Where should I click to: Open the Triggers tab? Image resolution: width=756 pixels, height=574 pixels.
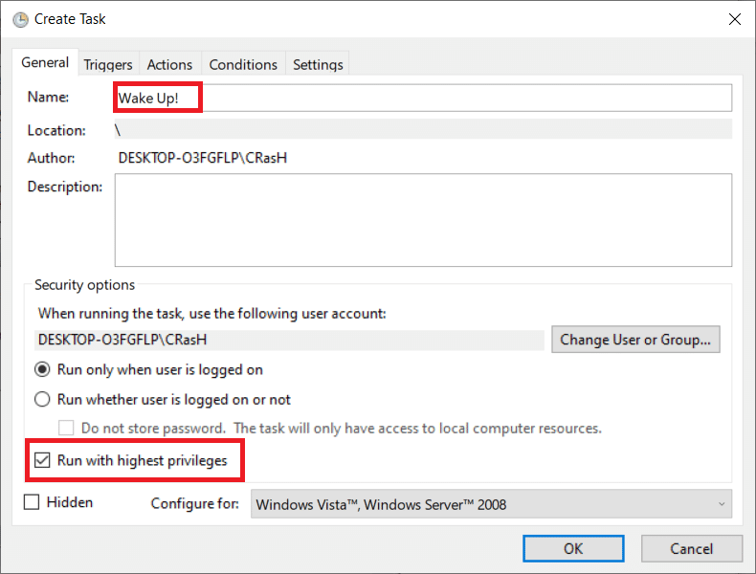coord(108,65)
